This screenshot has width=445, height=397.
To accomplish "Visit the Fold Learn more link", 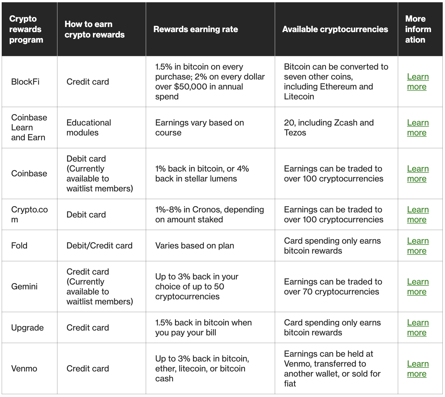I will point(418,246).
